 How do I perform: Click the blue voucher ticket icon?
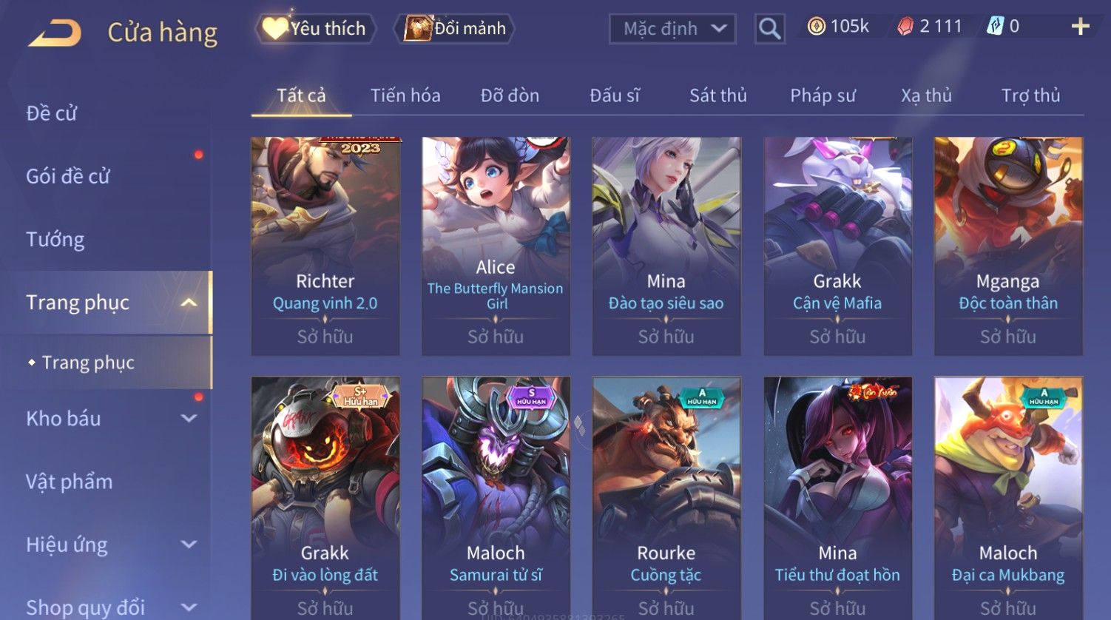click(x=996, y=27)
